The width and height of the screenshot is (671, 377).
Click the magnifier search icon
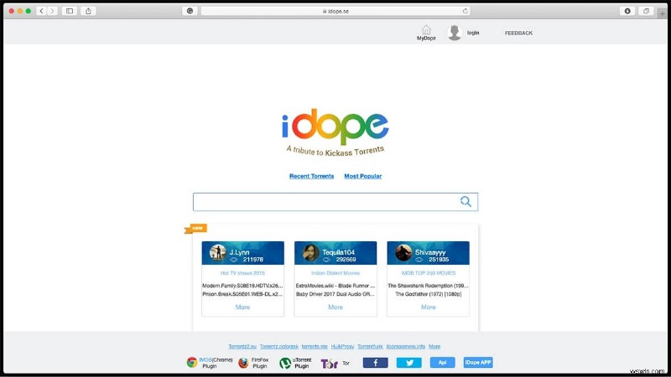(466, 201)
